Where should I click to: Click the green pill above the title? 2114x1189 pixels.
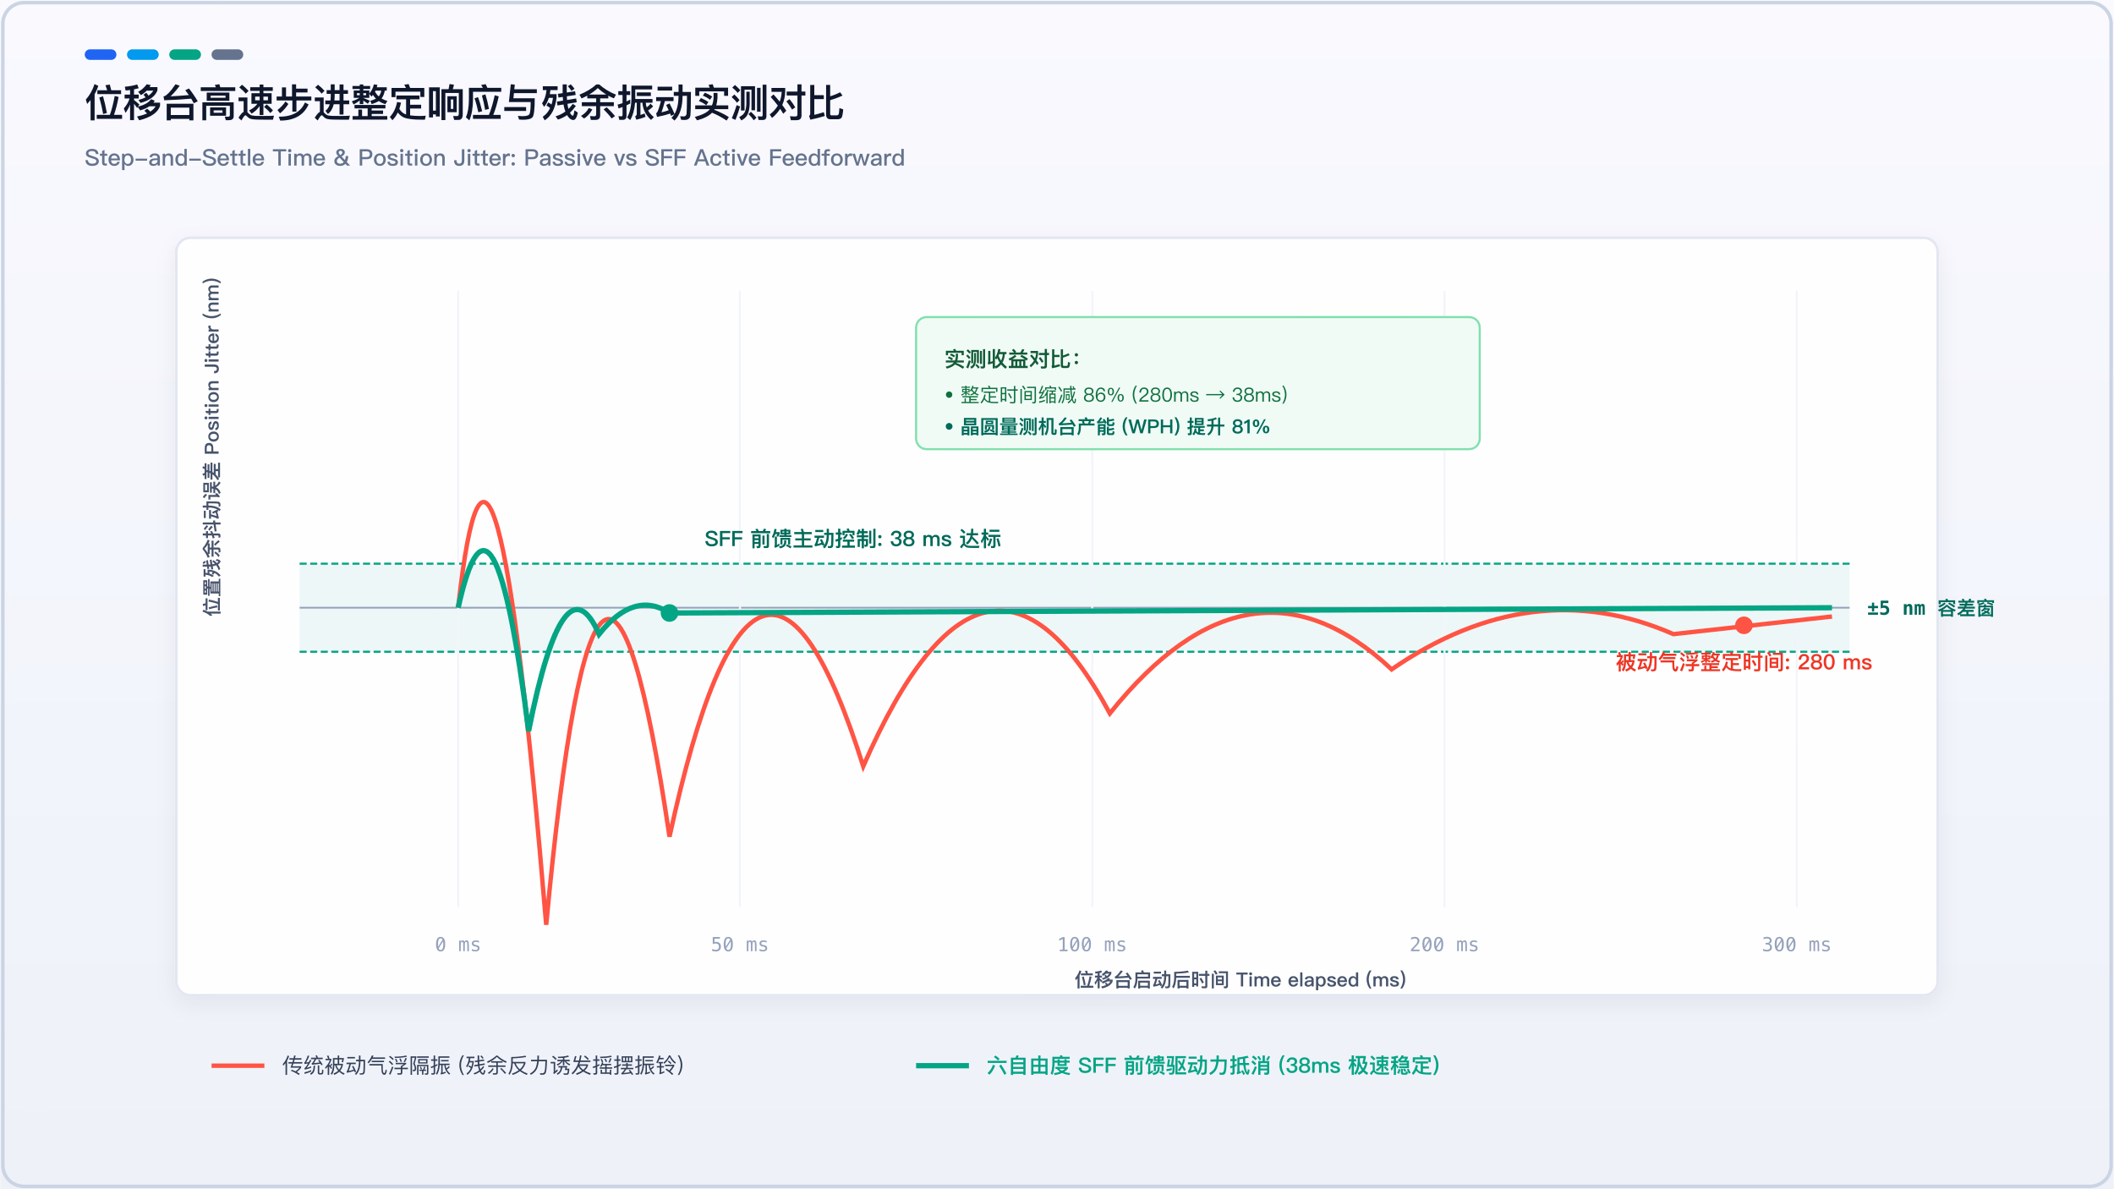click(185, 55)
